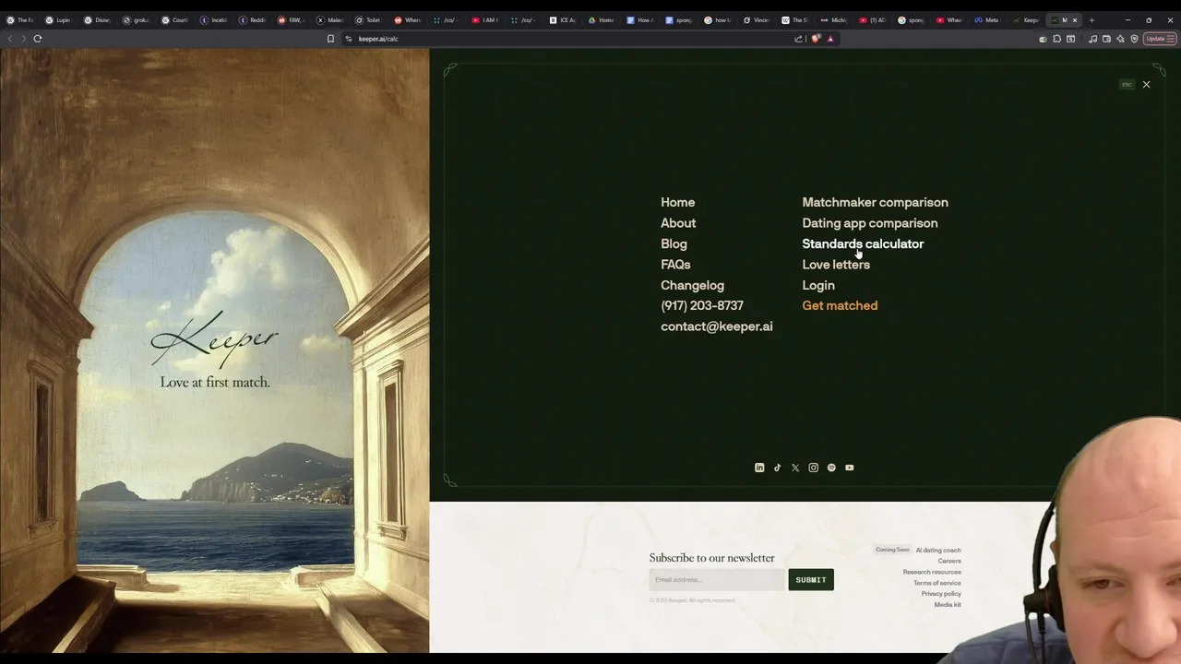Open Matchmaker comparison link
The height and width of the screenshot is (664, 1181).
click(x=875, y=203)
